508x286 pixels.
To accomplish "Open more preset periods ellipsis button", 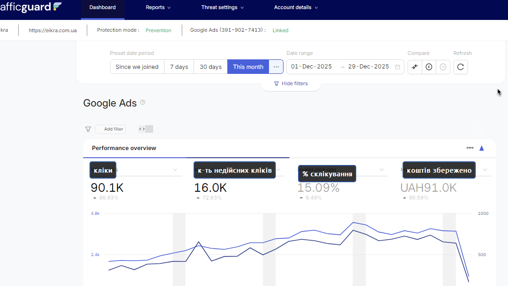I will (x=276, y=67).
